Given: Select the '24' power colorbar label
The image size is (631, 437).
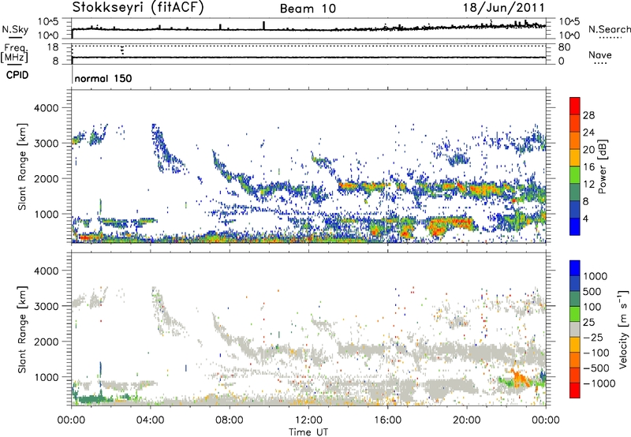Looking at the screenshot, I should coord(588,133).
